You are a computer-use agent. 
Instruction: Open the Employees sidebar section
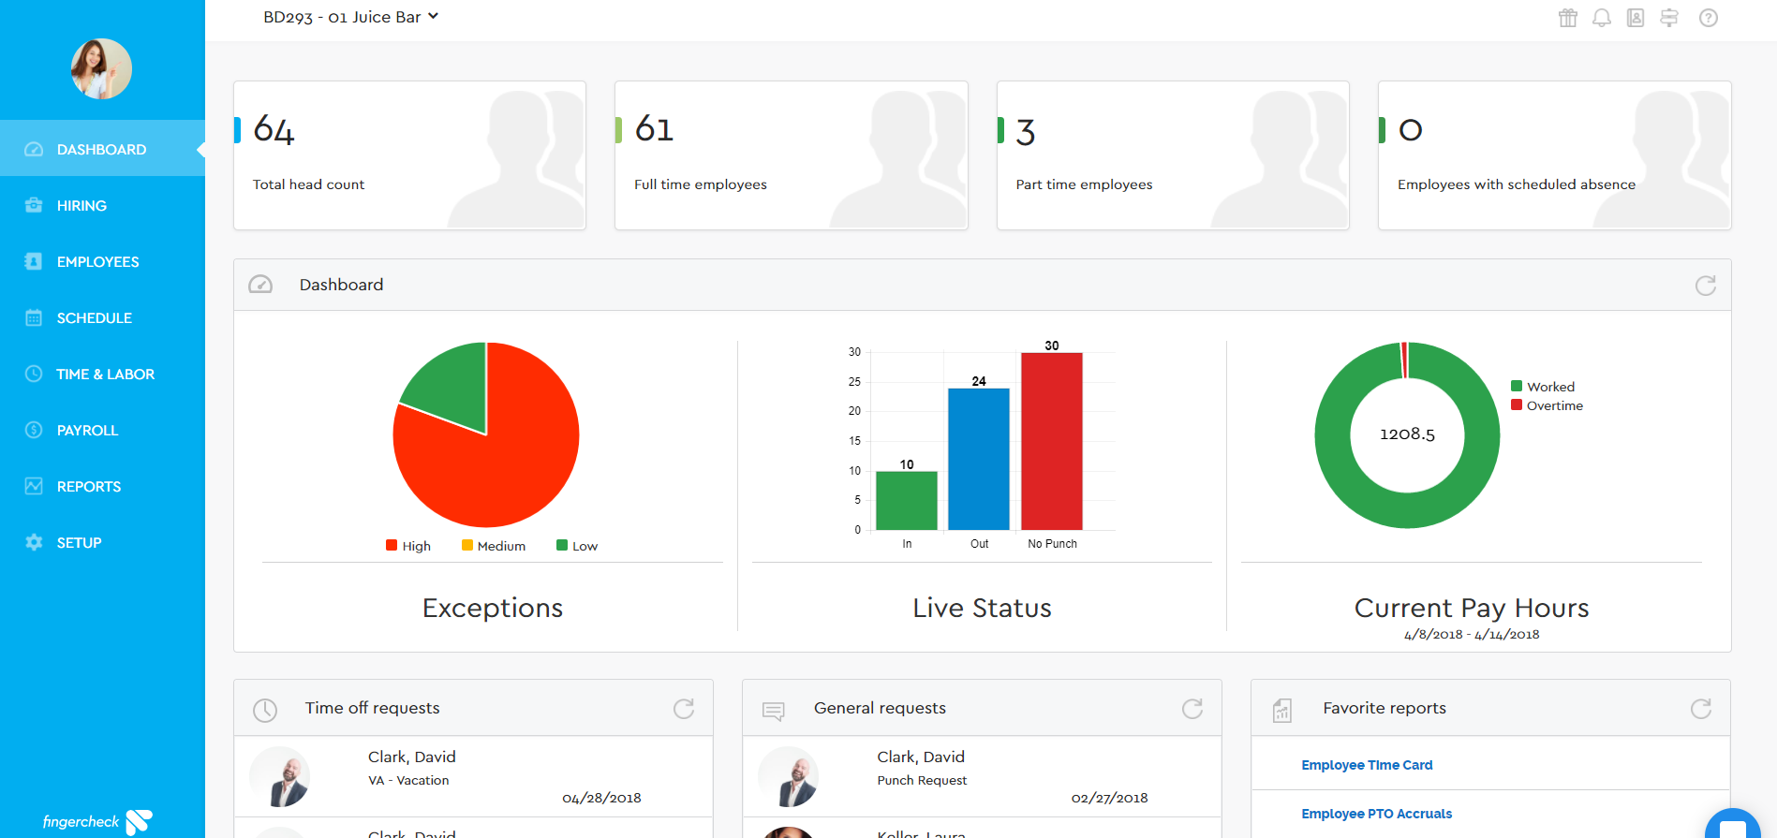click(x=97, y=262)
